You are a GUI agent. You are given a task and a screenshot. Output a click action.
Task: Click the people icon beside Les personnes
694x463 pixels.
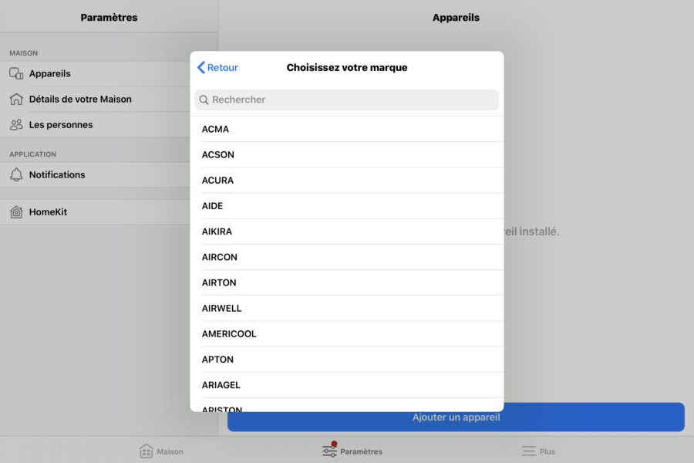click(16, 124)
